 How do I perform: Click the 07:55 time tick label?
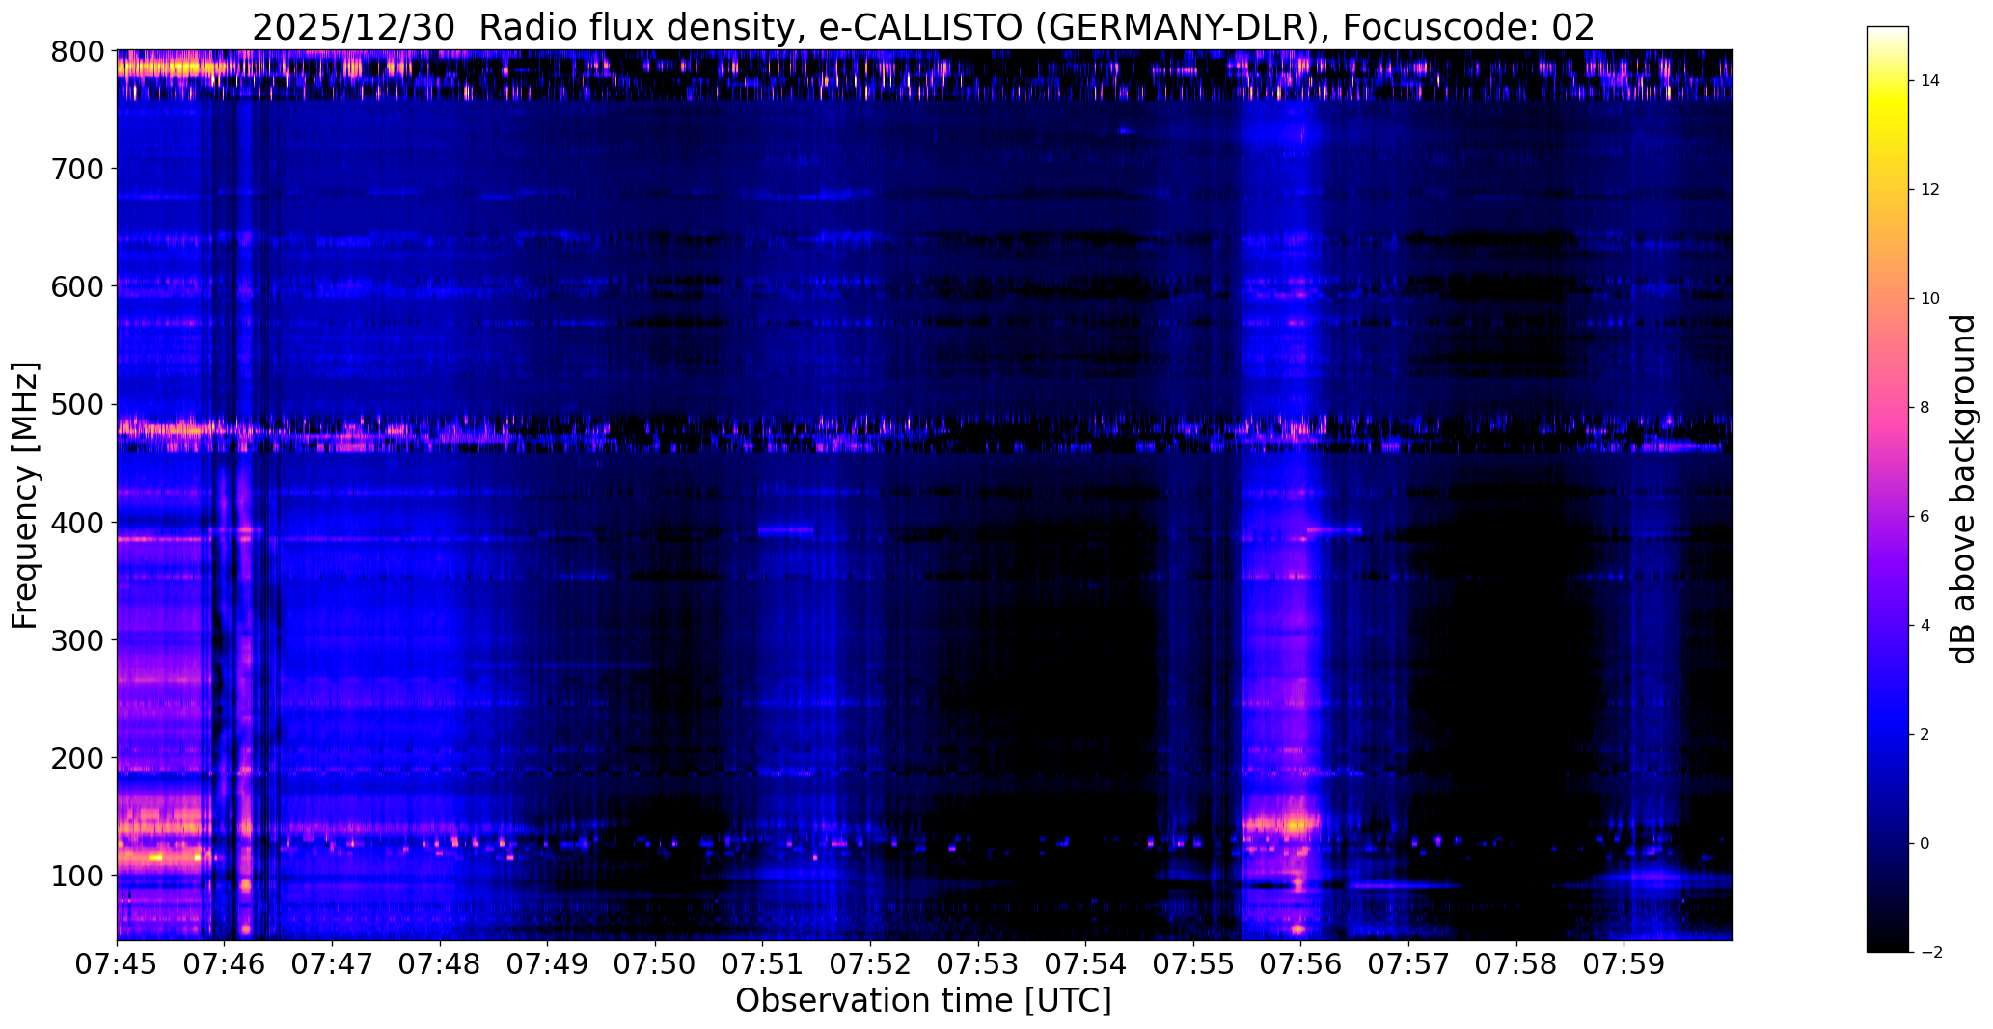[x=1194, y=964]
